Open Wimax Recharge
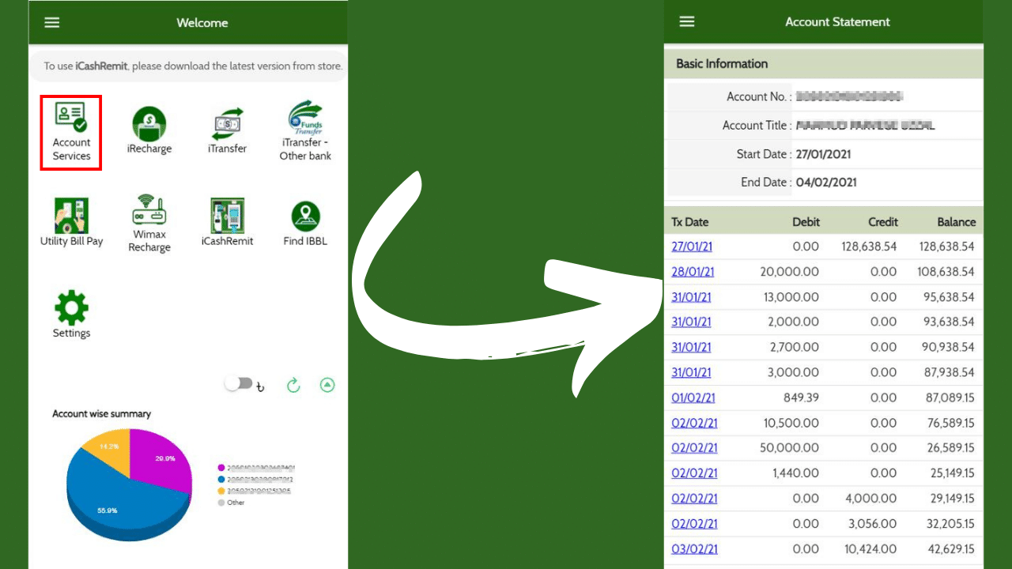Screen dimensions: 1012x569 (x=149, y=224)
